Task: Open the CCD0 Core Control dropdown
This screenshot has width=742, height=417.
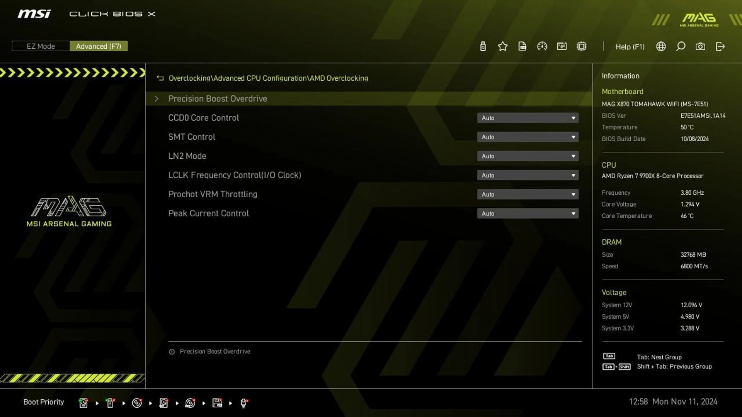Action: pos(528,118)
